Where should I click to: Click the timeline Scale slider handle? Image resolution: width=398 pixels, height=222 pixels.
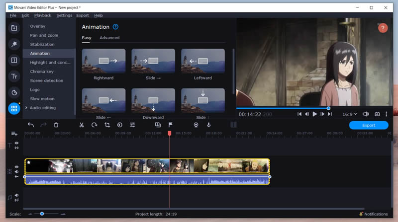[42, 214]
